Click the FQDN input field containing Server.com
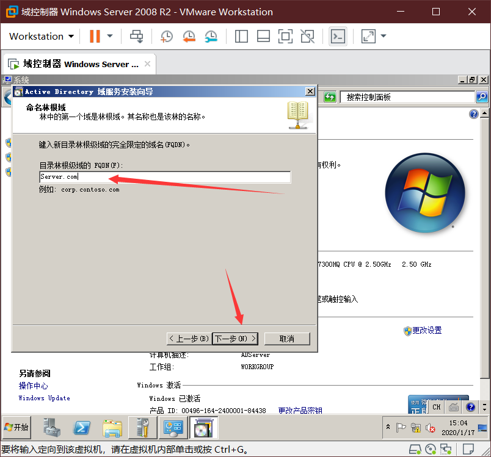This screenshot has width=491, height=457. [x=165, y=177]
